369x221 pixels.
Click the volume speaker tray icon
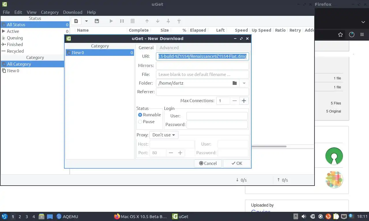click(304, 217)
